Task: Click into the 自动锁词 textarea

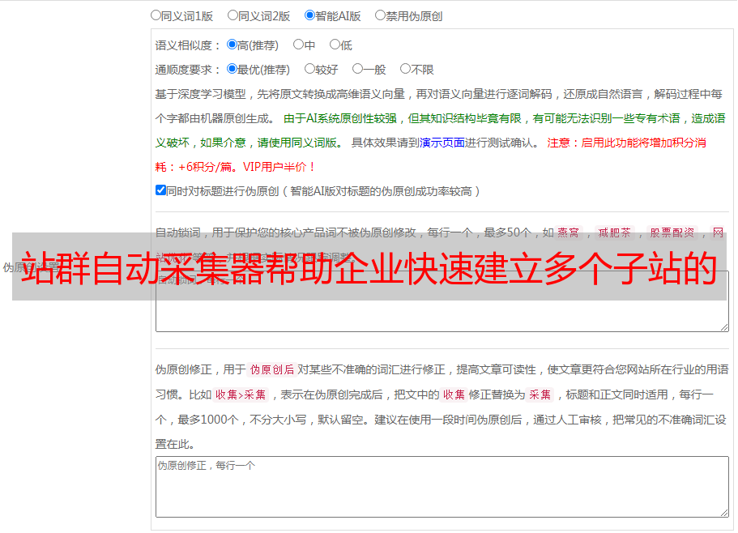Action: tap(442, 301)
